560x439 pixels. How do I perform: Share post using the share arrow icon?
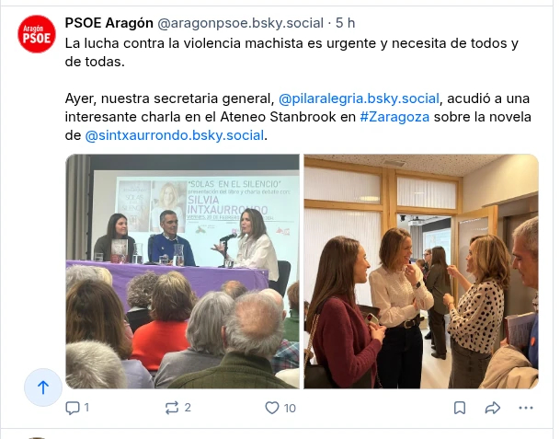click(x=493, y=408)
